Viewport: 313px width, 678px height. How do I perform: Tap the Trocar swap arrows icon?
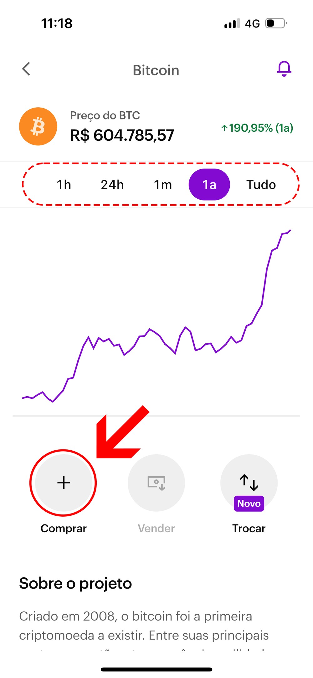pyautogui.click(x=249, y=482)
